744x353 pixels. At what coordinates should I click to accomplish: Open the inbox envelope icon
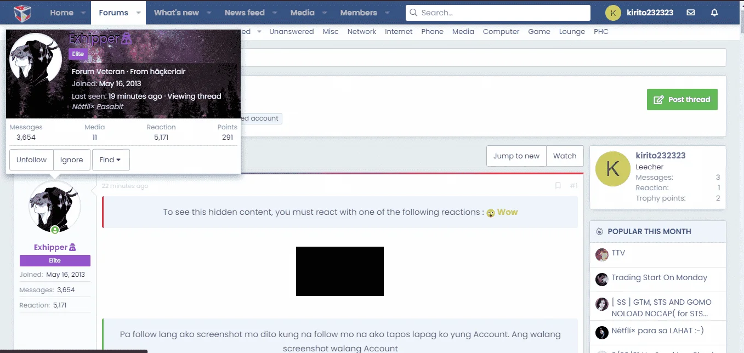click(691, 13)
